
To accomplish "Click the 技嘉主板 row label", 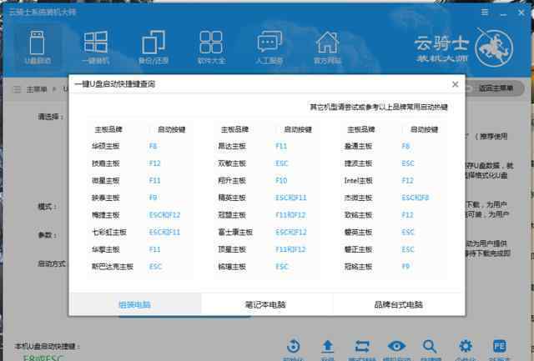I will click(x=106, y=163).
